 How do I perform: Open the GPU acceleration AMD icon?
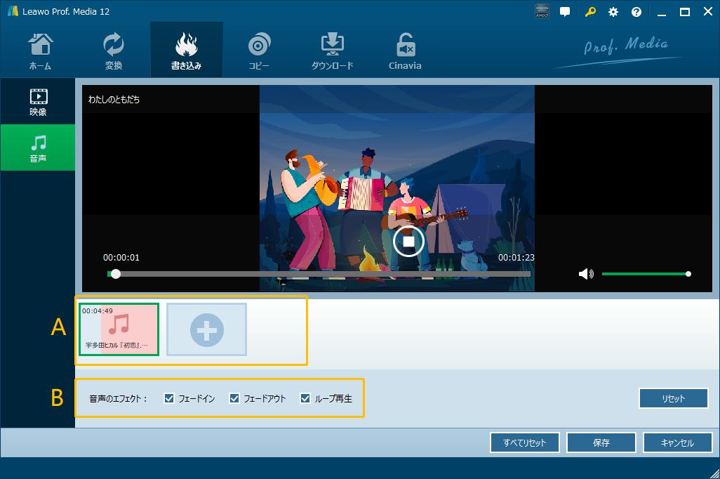click(542, 11)
